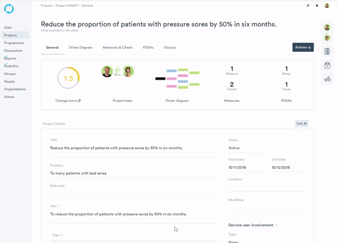
Task: Go to Programmes in the sidebar
Action: point(14,43)
